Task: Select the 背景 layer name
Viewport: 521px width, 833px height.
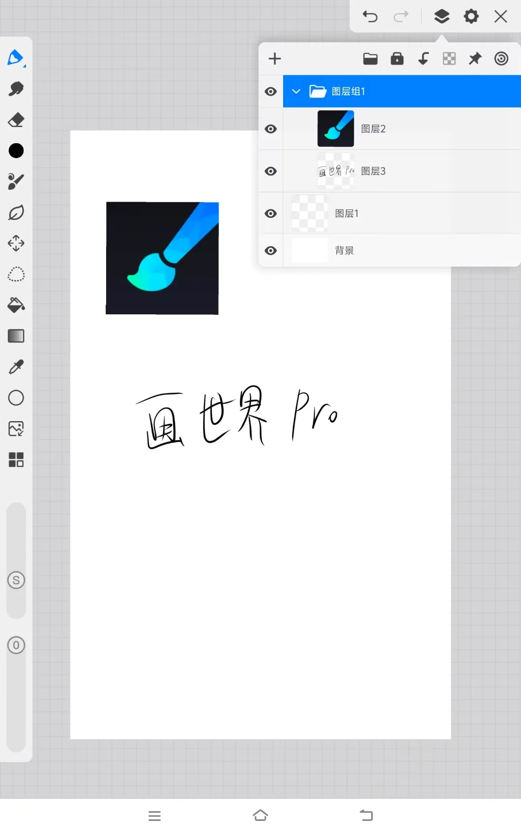Action: pyautogui.click(x=344, y=251)
